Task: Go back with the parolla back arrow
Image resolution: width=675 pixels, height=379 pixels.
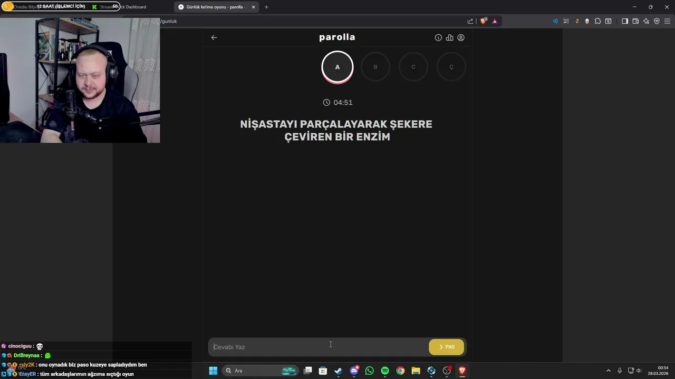Action: (214, 37)
